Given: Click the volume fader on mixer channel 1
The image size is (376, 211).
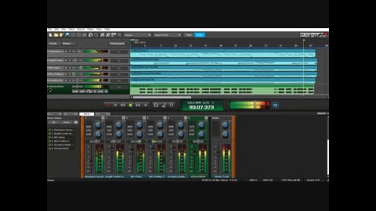Looking at the screenshot, I should tap(91, 162).
